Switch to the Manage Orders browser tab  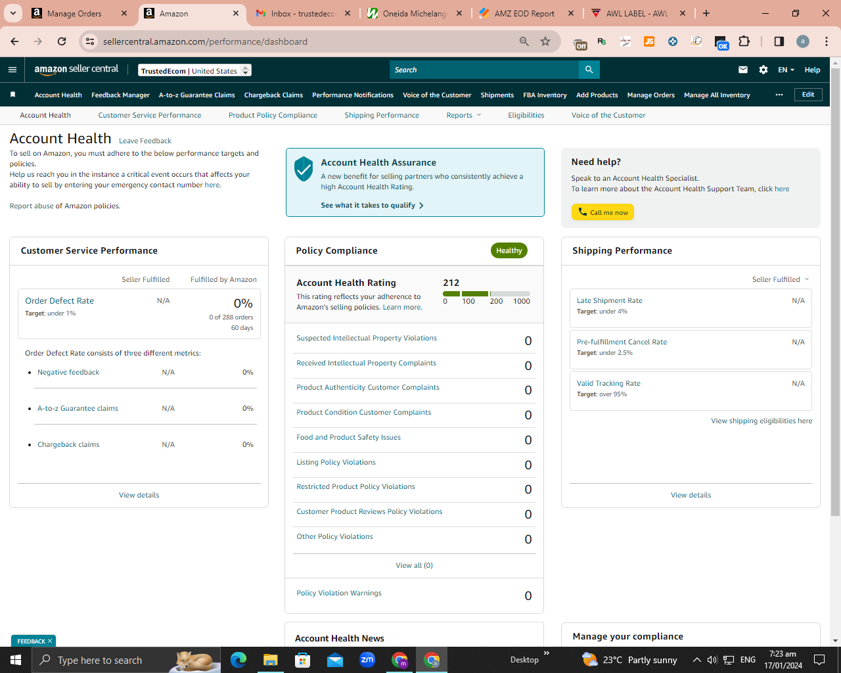(80, 13)
